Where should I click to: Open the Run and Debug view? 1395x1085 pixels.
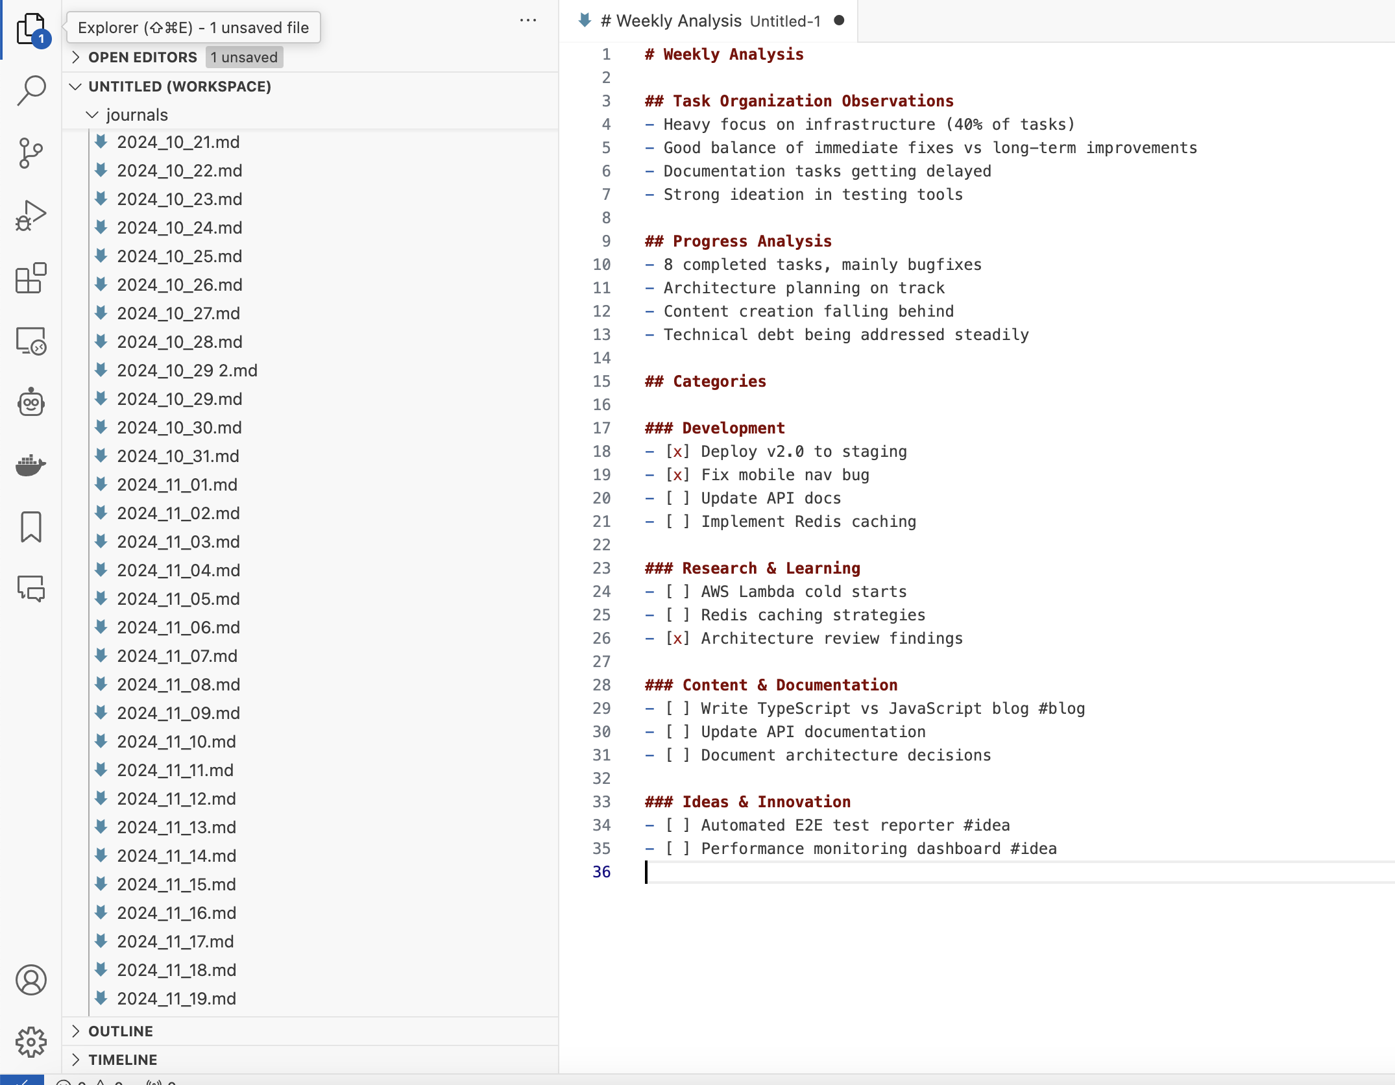(x=30, y=215)
